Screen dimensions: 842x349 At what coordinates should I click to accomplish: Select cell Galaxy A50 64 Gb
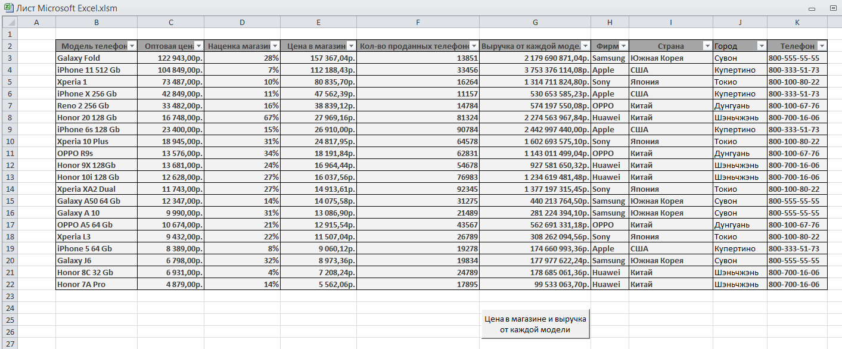point(97,201)
